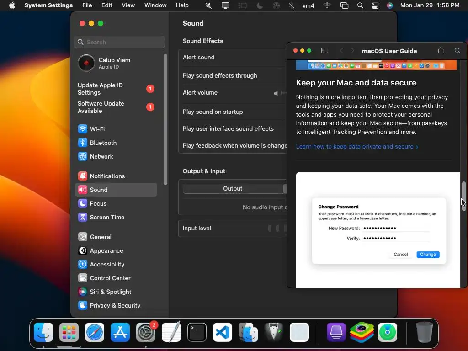Open the View menu
Viewport: 468px width, 351px height.
128,5
